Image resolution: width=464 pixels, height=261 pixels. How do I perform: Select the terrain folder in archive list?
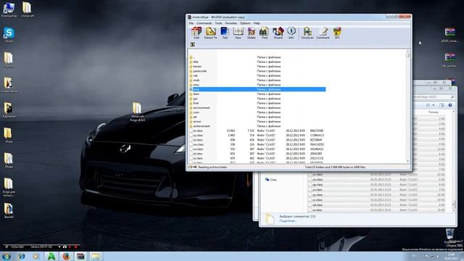(x=257, y=66)
